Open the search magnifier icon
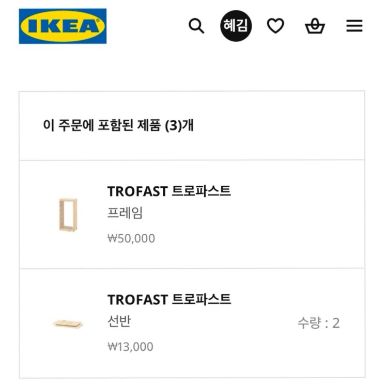Viewport: 384px width, 388px height. coord(196,26)
